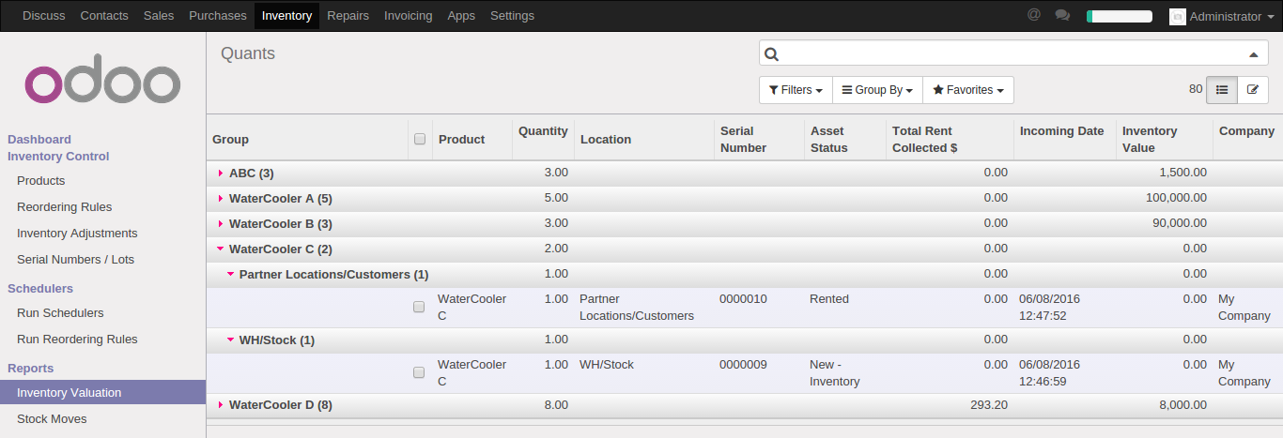Open Serial Numbers / Lots page

77,260
